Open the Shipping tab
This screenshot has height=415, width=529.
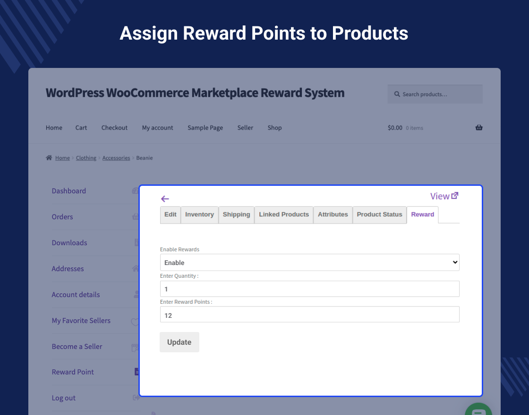pos(236,215)
